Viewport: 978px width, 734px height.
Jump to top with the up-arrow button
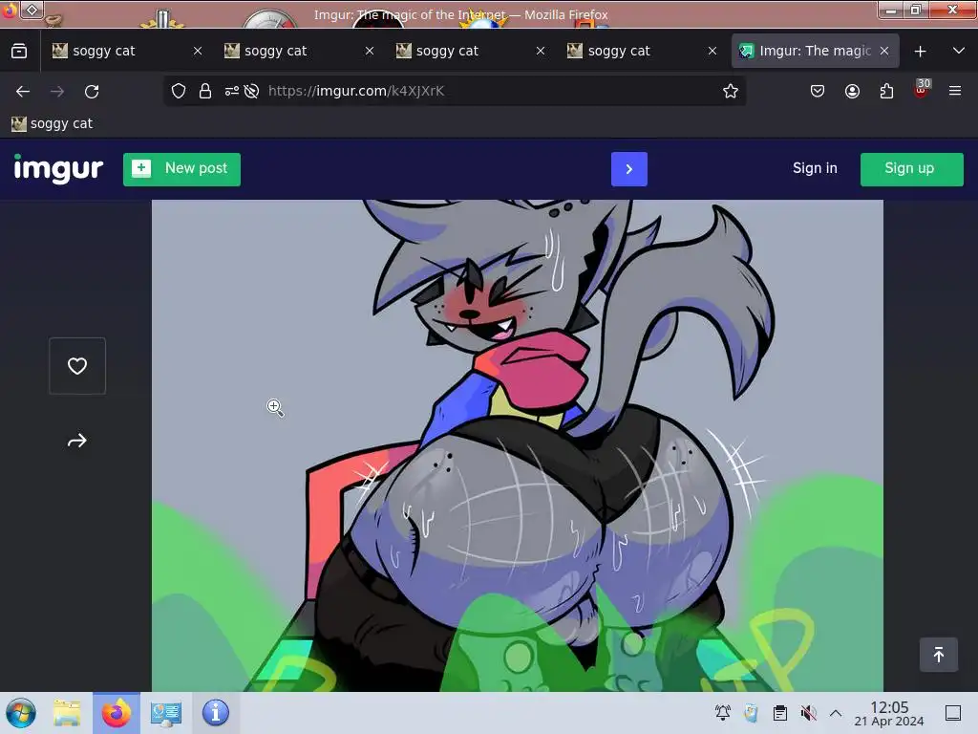[939, 655]
